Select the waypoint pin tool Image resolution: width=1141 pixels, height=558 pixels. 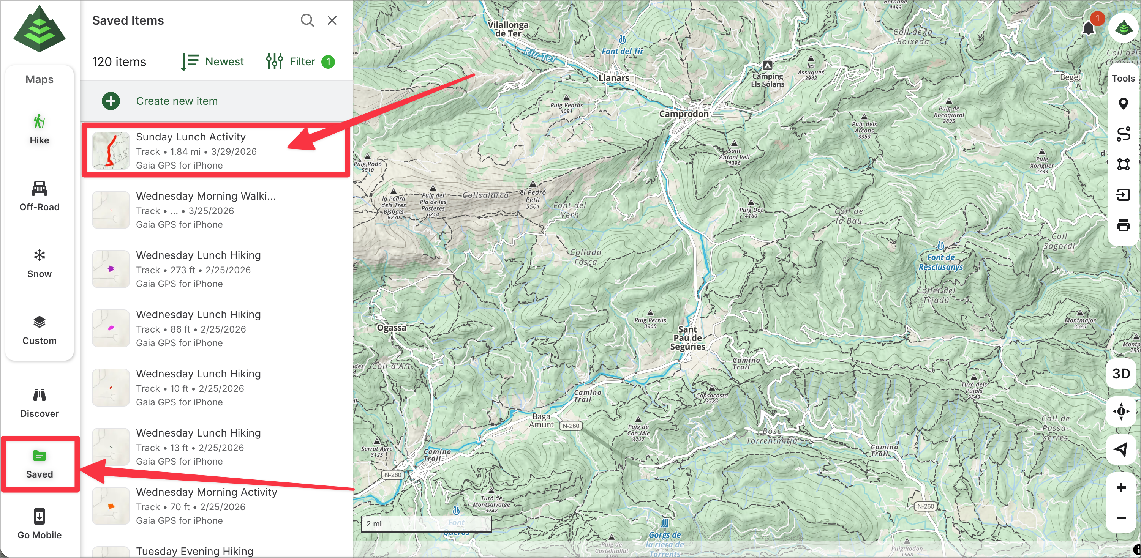(x=1123, y=104)
